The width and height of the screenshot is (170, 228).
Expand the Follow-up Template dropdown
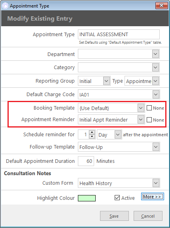[156, 147]
